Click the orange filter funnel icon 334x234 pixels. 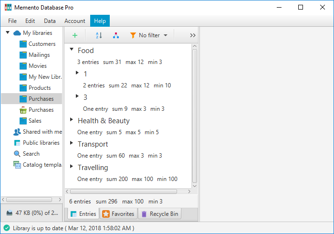(133, 35)
